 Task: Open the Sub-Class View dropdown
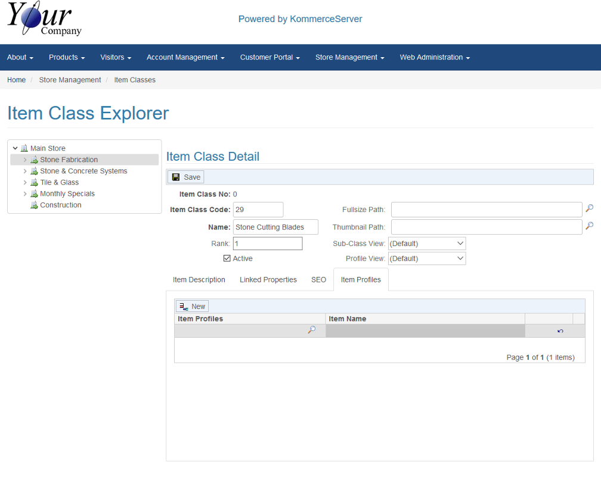point(426,244)
